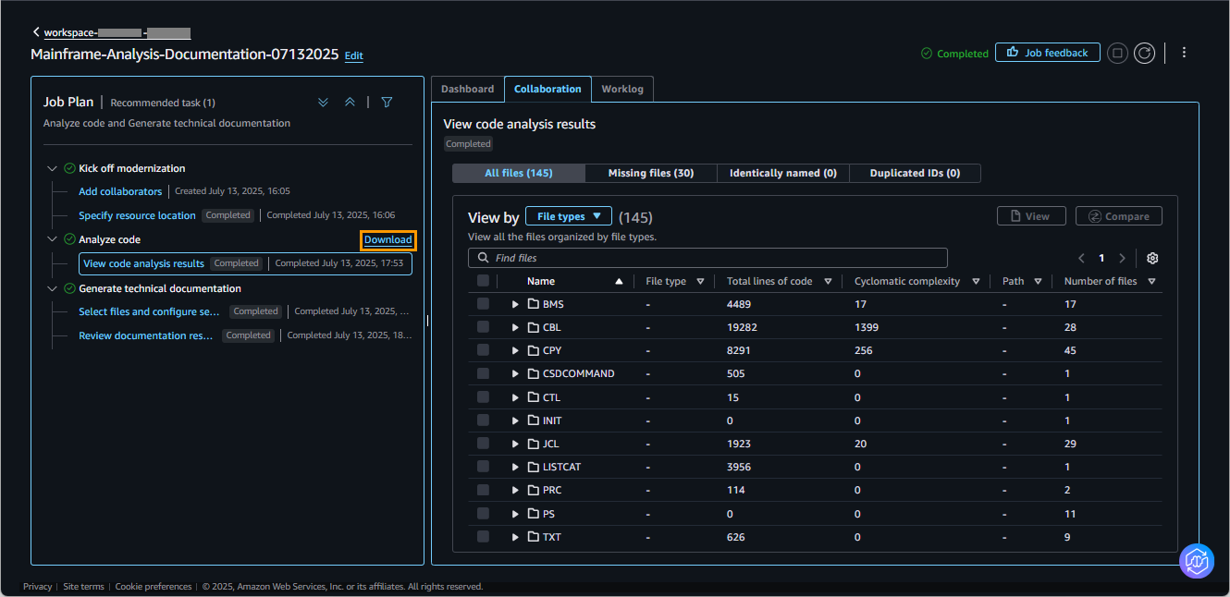Image resolution: width=1230 pixels, height=597 pixels.
Task: Click the Job Plan filter icon
Action: [x=387, y=103]
